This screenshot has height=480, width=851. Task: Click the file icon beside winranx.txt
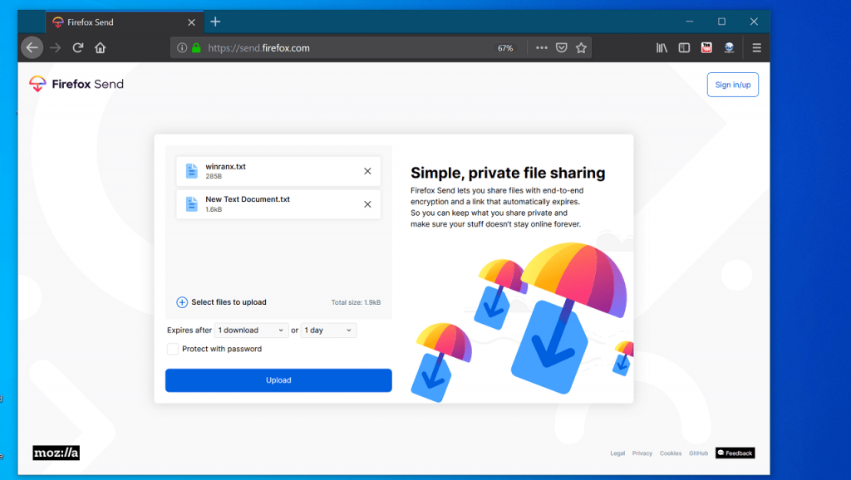click(192, 171)
